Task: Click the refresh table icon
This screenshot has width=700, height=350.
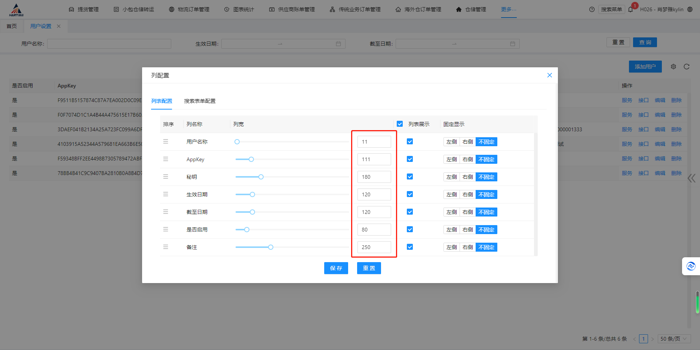Action: pos(687,67)
